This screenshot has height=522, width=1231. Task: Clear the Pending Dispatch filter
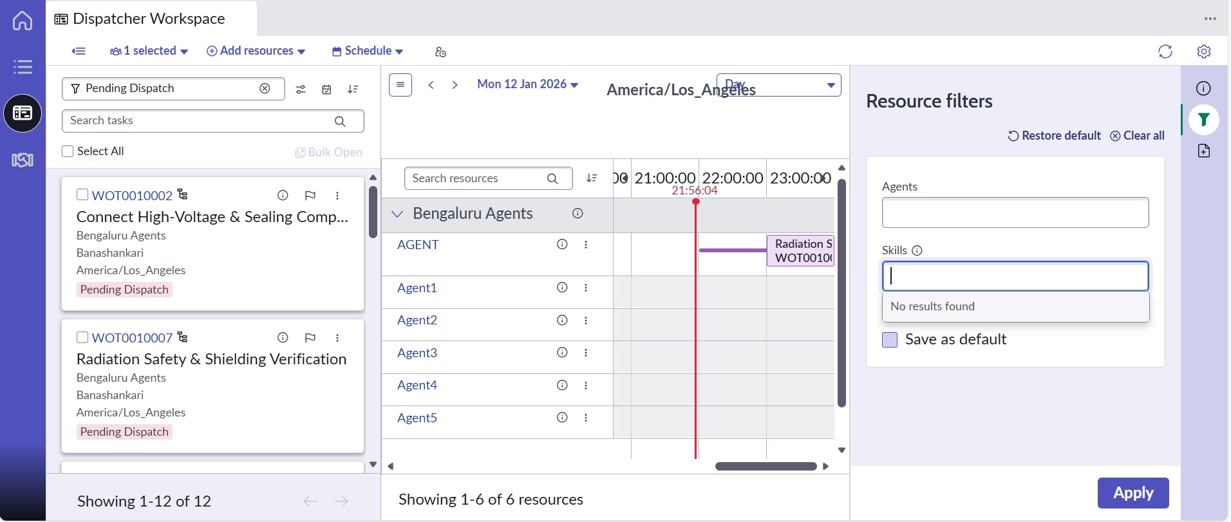click(x=265, y=88)
